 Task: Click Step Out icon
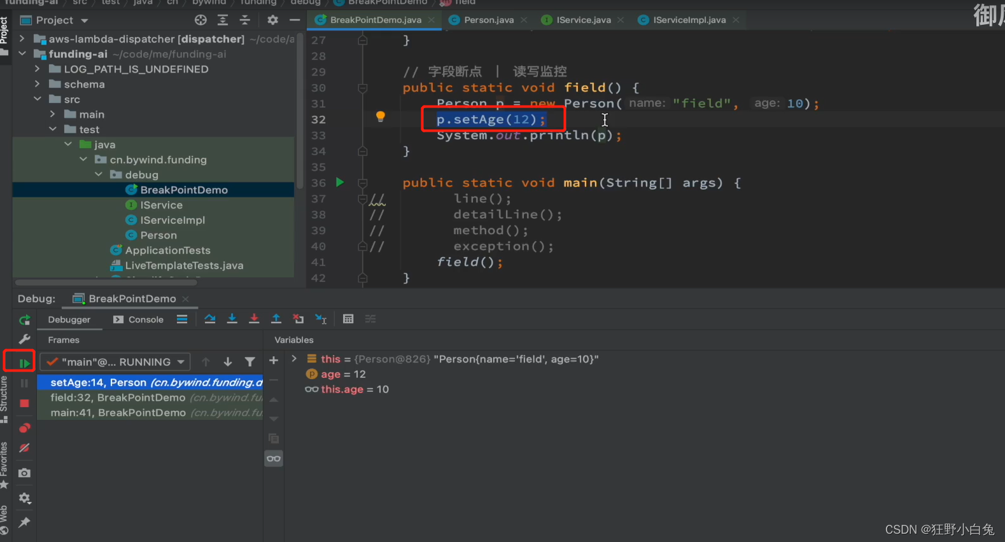coord(276,319)
